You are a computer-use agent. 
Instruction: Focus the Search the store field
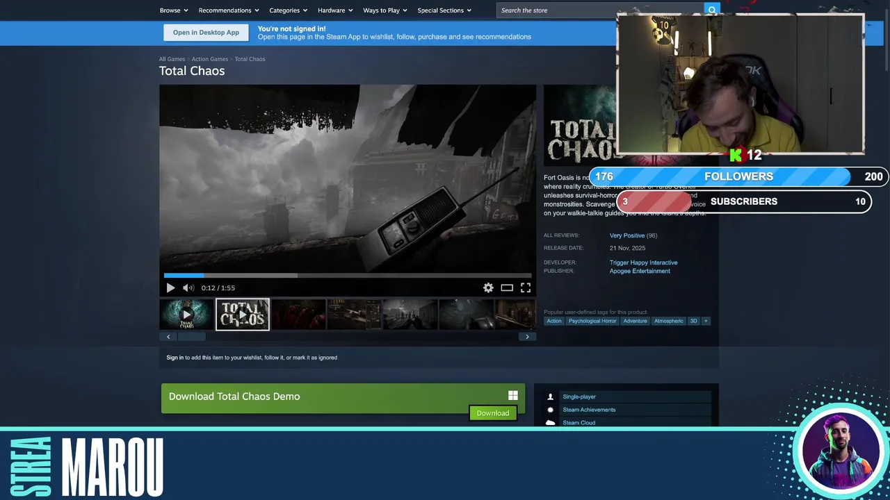point(600,10)
